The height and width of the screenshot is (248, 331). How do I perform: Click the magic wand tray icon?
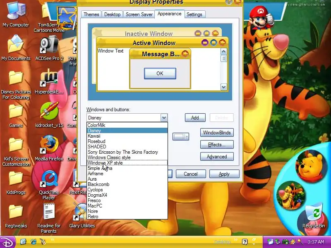pos(300,241)
